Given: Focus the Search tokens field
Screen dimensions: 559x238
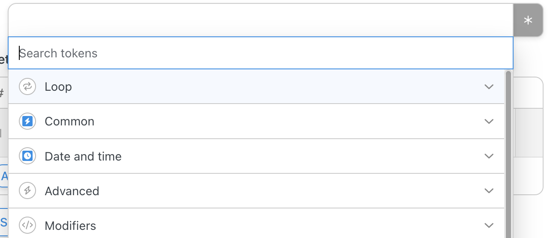Looking at the screenshot, I should (261, 53).
